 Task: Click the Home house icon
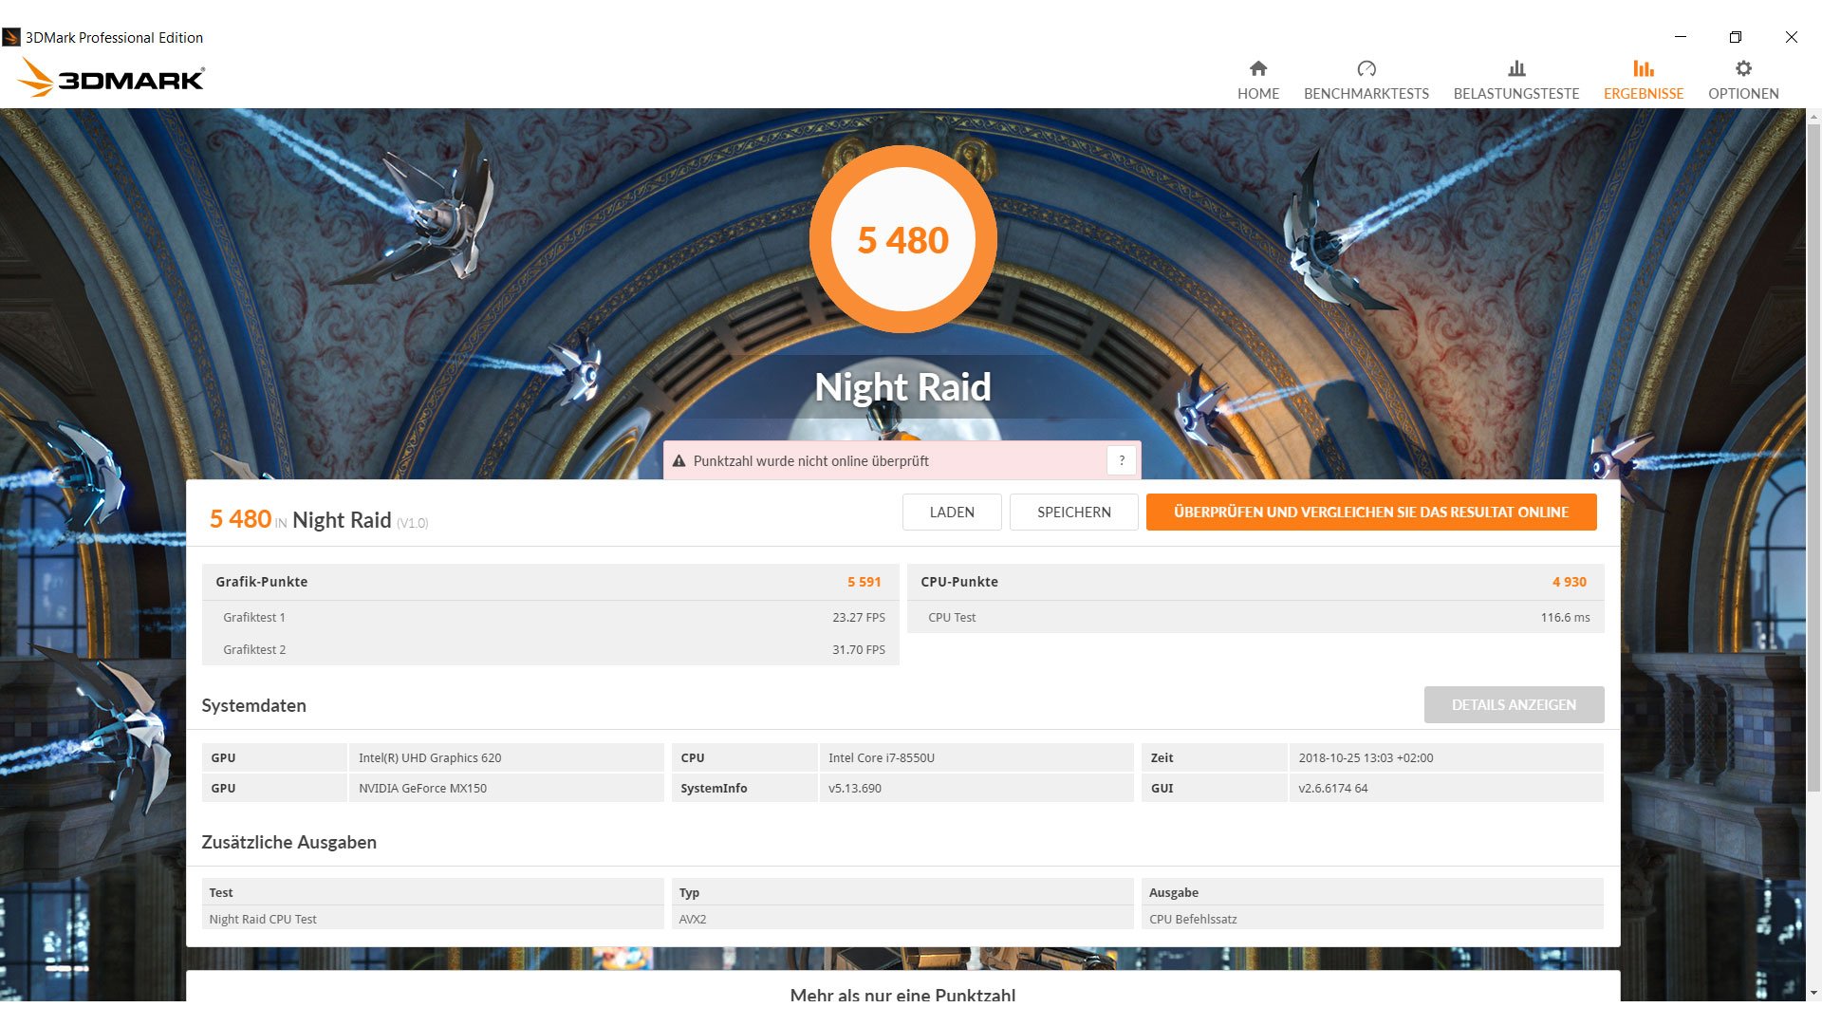pyautogui.click(x=1258, y=68)
